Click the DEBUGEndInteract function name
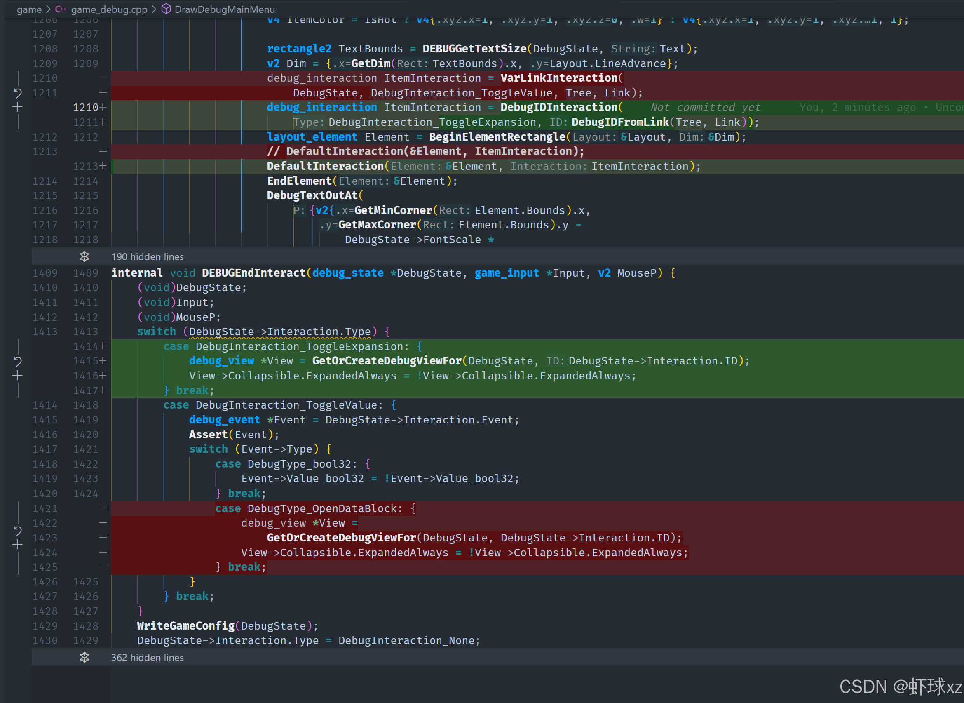 click(253, 273)
